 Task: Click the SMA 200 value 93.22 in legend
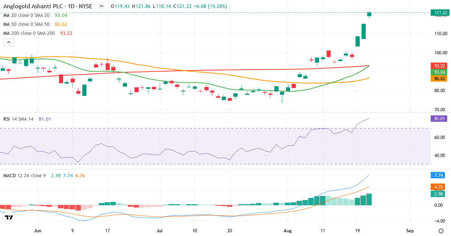click(66, 33)
